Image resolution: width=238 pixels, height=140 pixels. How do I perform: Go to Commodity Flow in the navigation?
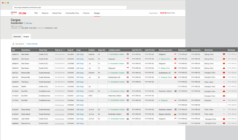tap(72, 13)
